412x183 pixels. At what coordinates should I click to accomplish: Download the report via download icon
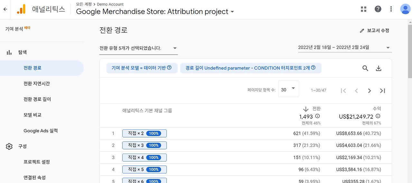coord(379,68)
